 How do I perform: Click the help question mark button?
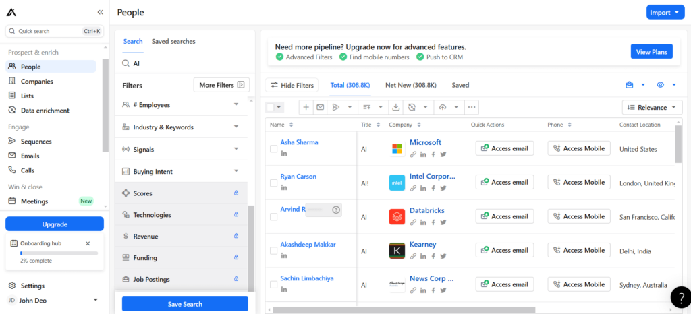(678, 297)
